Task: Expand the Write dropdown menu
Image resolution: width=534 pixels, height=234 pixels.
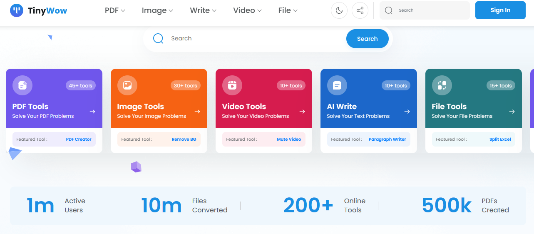Action: coord(203,10)
